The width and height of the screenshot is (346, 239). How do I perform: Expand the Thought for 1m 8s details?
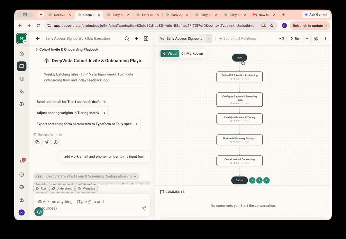click(48, 135)
